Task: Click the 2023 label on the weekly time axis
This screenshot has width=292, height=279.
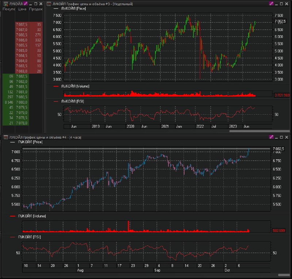Action: [233, 126]
